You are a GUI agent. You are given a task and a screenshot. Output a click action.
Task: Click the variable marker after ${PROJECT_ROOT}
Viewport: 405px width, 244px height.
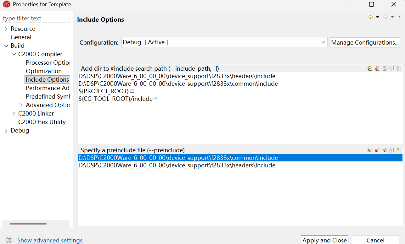132,91
